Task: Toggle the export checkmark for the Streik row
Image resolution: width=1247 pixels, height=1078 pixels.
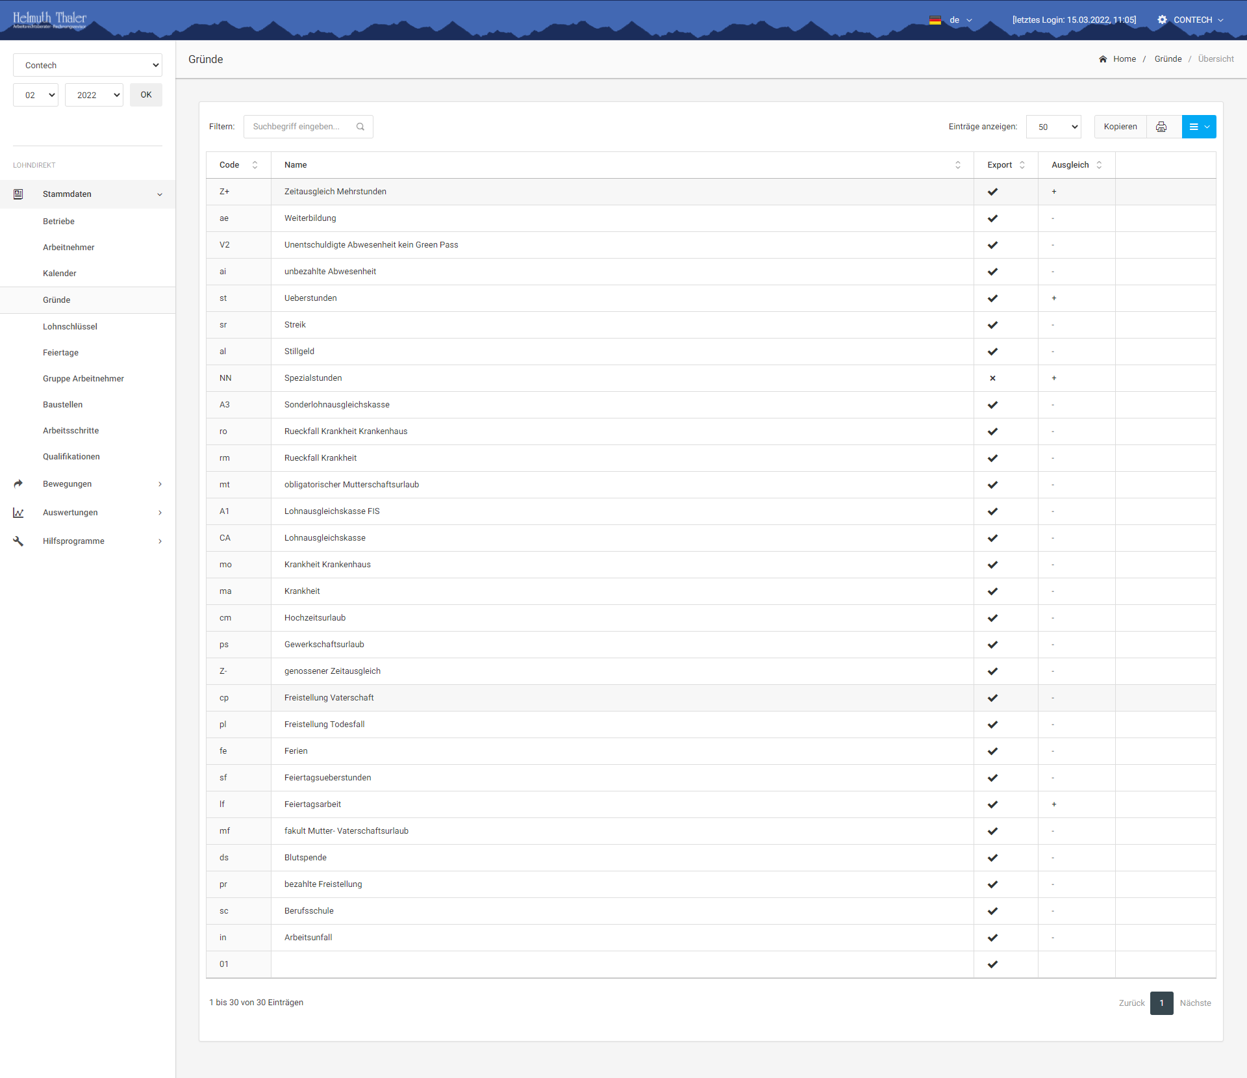Action: point(992,325)
